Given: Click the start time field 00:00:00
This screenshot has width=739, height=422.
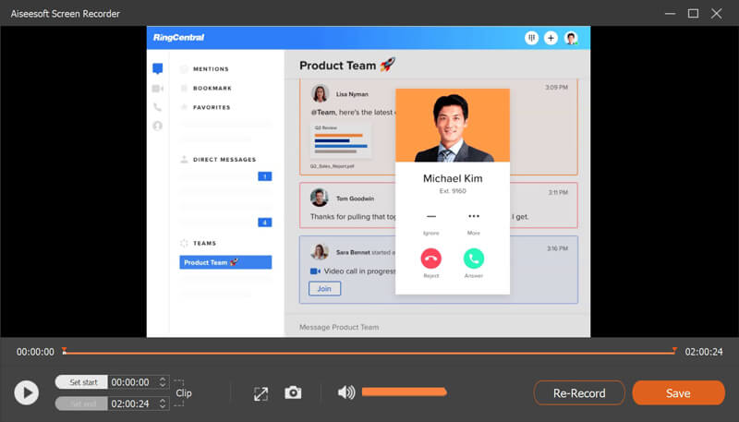Looking at the screenshot, I should pos(130,382).
